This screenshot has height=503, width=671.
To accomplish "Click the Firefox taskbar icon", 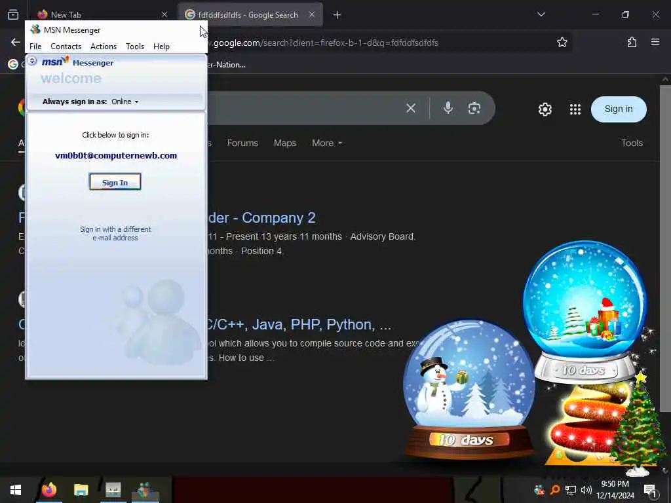I will tap(48, 490).
